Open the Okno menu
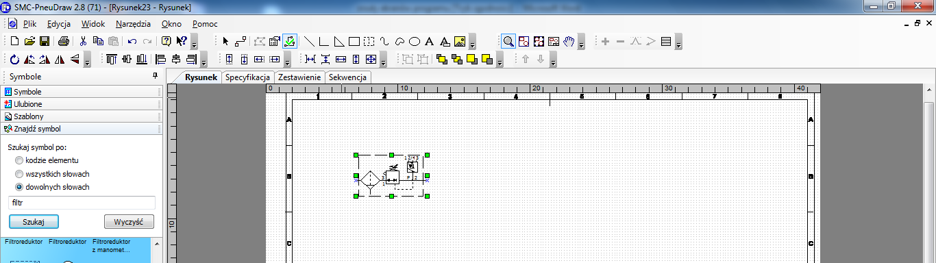936x263 pixels. (171, 24)
